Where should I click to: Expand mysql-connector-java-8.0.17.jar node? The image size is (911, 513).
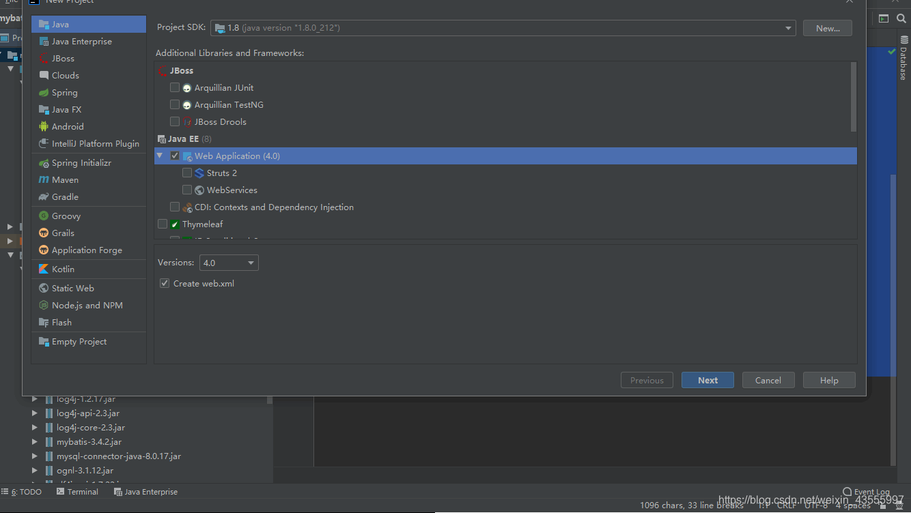(35, 456)
